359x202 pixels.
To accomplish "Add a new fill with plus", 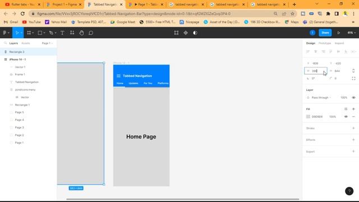I will pyautogui.click(x=353, y=109).
